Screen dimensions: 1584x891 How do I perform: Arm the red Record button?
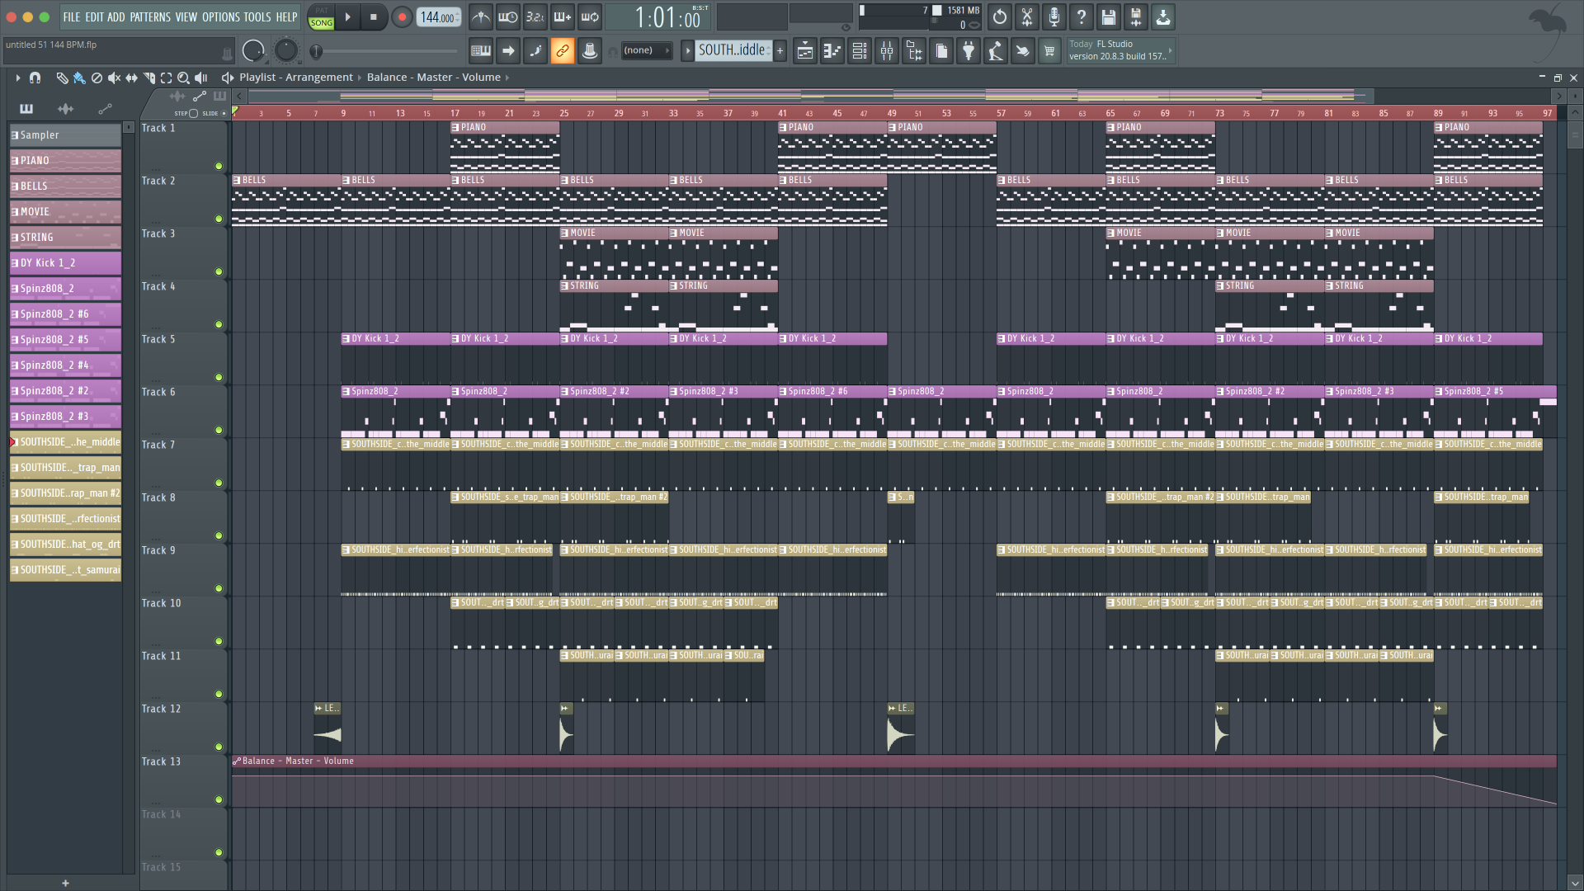coord(402,16)
